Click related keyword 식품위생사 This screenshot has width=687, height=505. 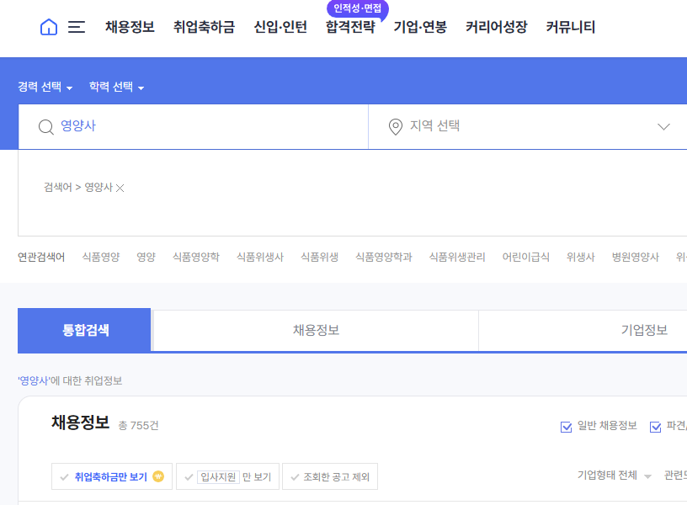260,257
